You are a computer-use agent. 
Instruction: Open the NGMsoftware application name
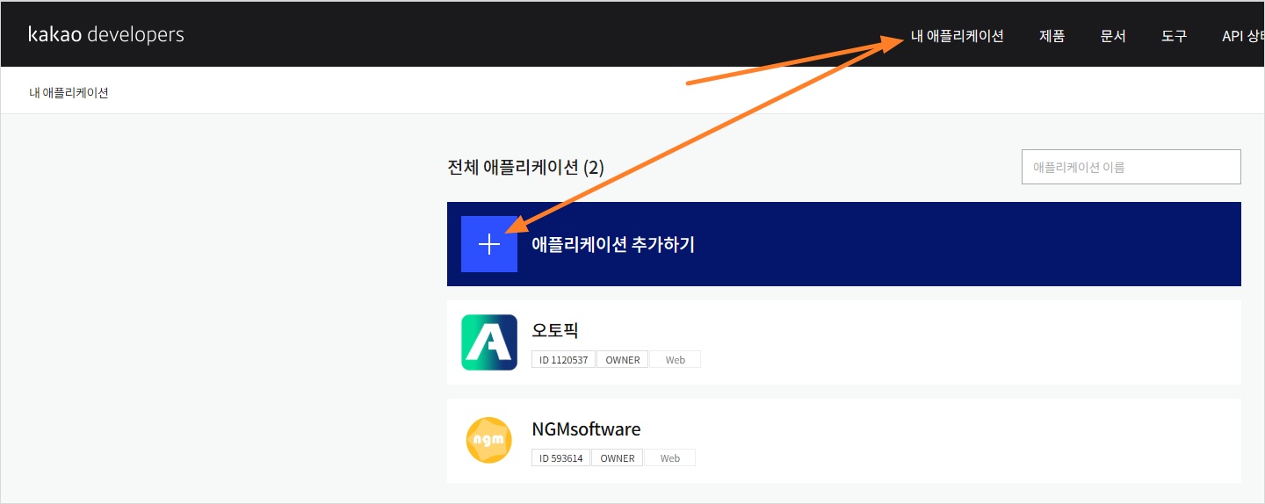586,429
